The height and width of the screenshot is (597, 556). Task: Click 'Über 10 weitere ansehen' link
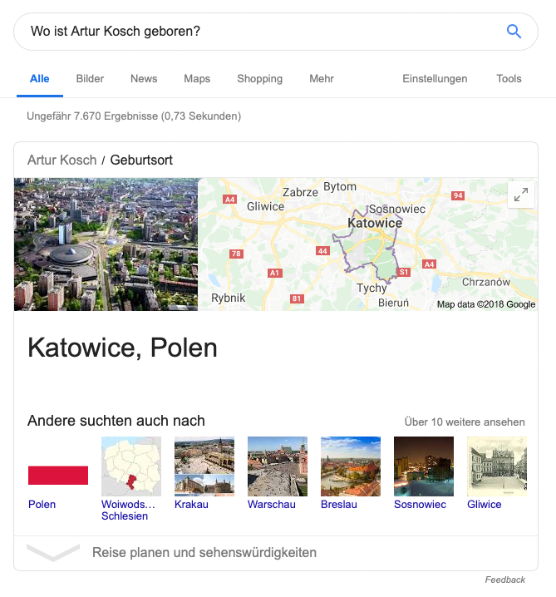[465, 422]
